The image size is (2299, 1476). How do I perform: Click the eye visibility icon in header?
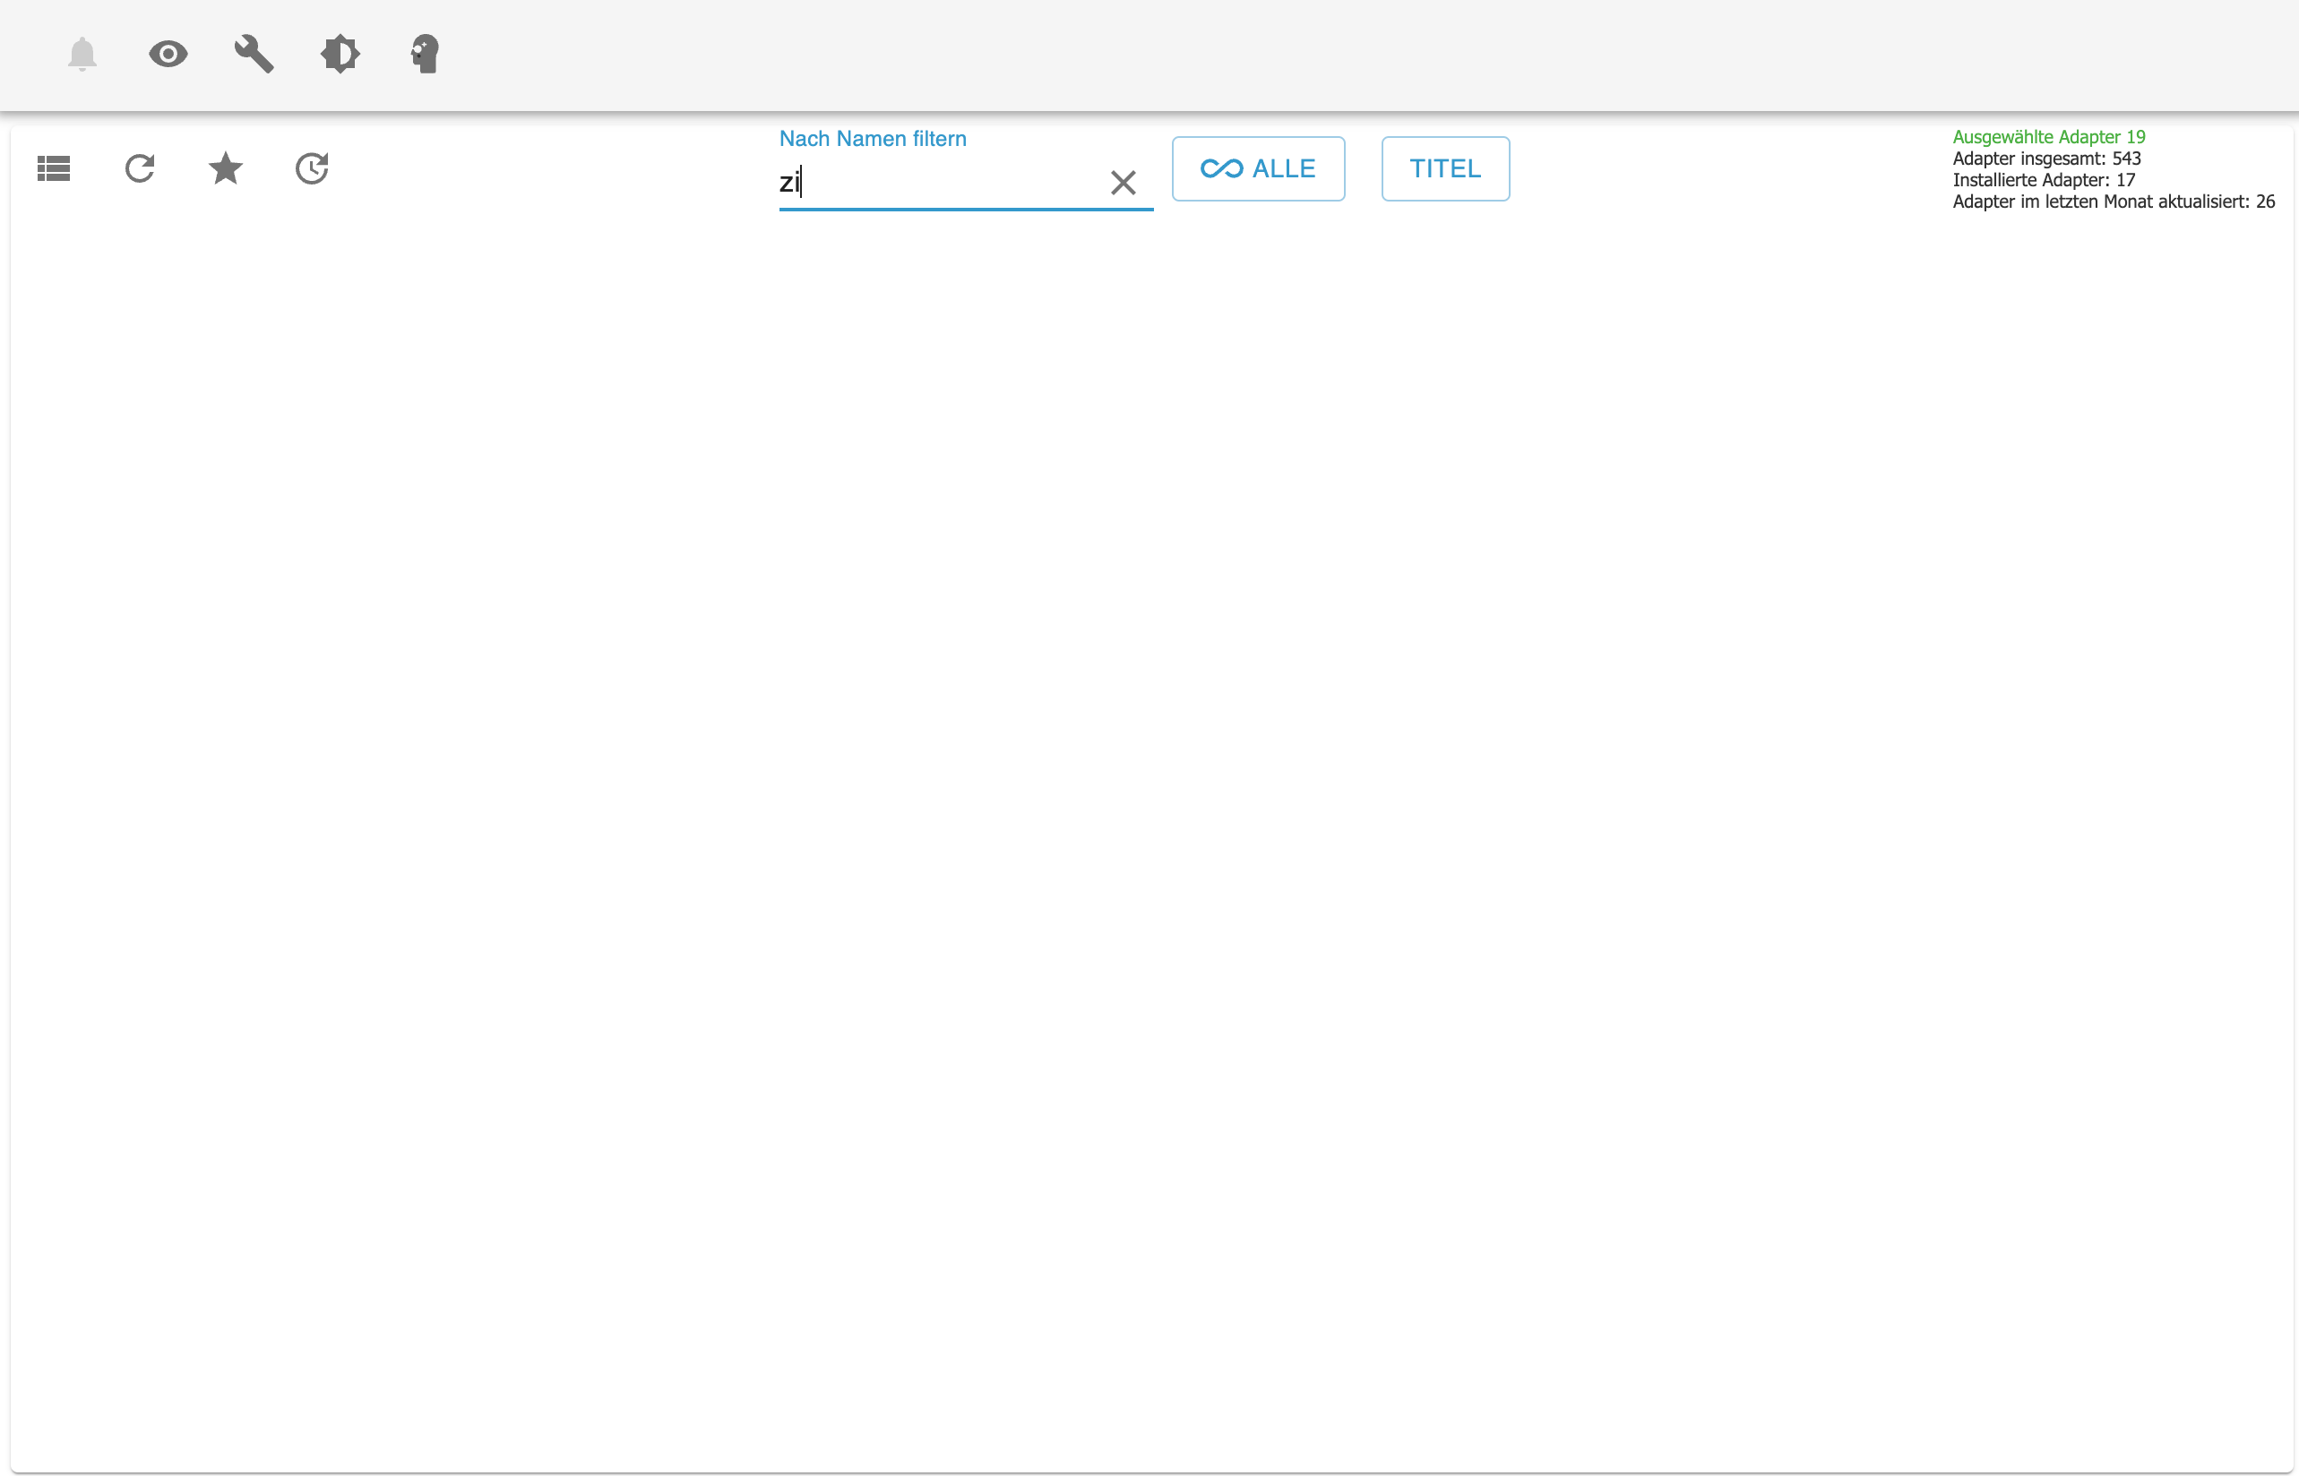tap(168, 54)
